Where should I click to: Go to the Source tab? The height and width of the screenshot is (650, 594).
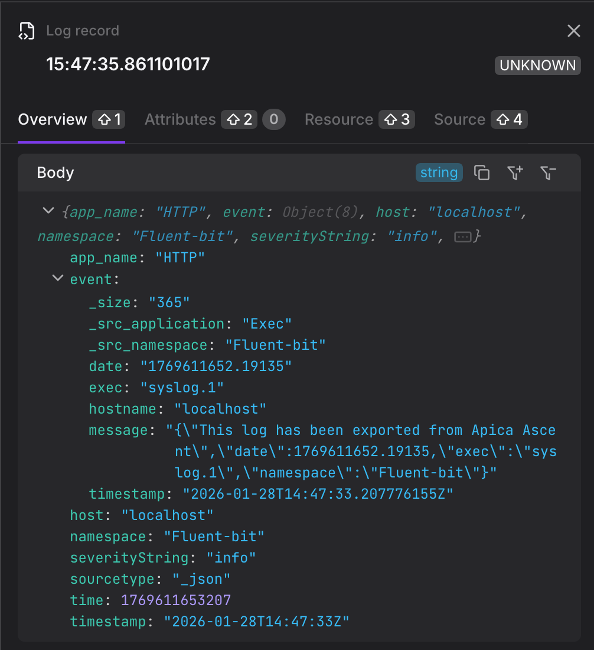pyautogui.click(x=459, y=120)
